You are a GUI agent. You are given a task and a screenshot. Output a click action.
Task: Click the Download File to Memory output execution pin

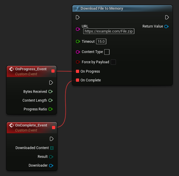(167, 18)
